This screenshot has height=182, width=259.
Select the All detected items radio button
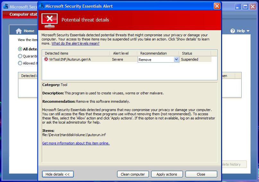click(20, 49)
